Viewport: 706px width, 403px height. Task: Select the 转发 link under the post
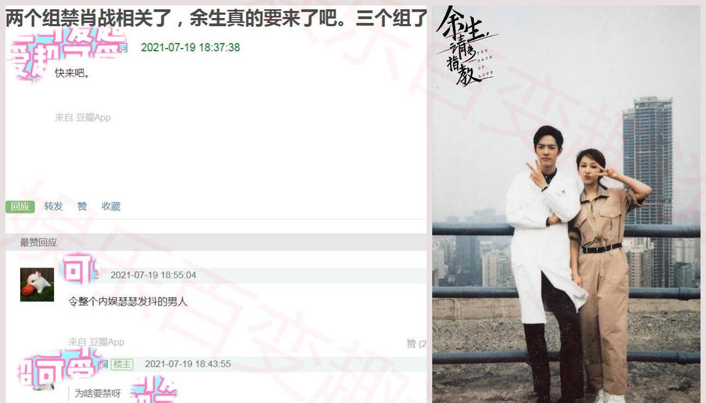[54, 206]
